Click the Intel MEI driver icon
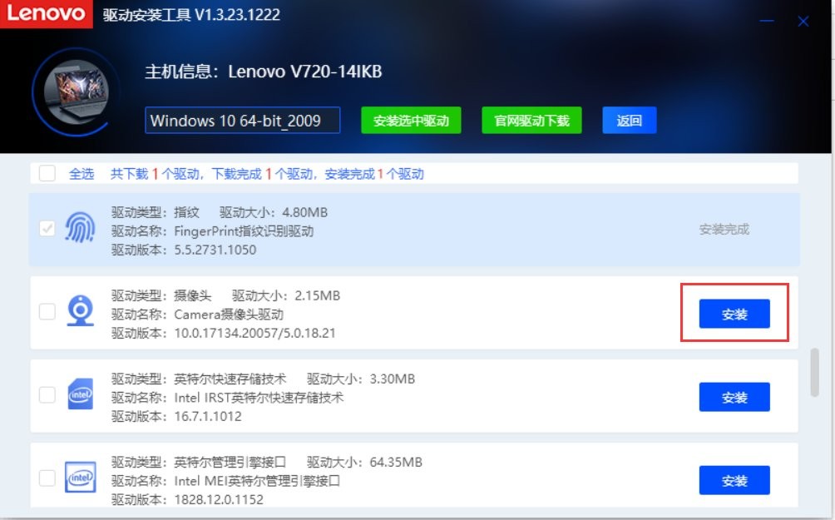The height and width of the screenshot is (520, 835). (81, 477)
